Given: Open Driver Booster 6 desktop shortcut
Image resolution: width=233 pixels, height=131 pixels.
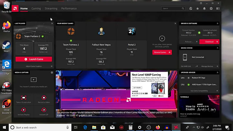Looking at the screenshot, I should click(6, 107).
